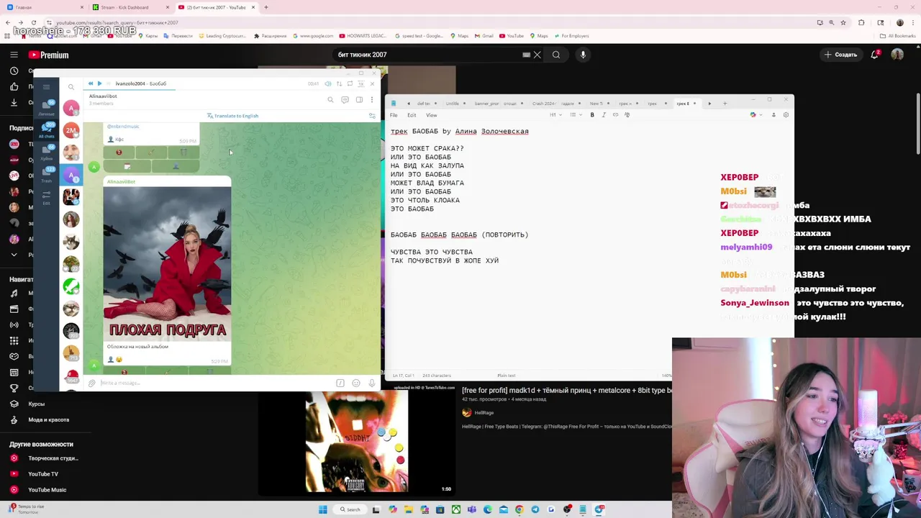Add a new tab in Notepad
Viewport: 921px width, 518px height.
725,104
